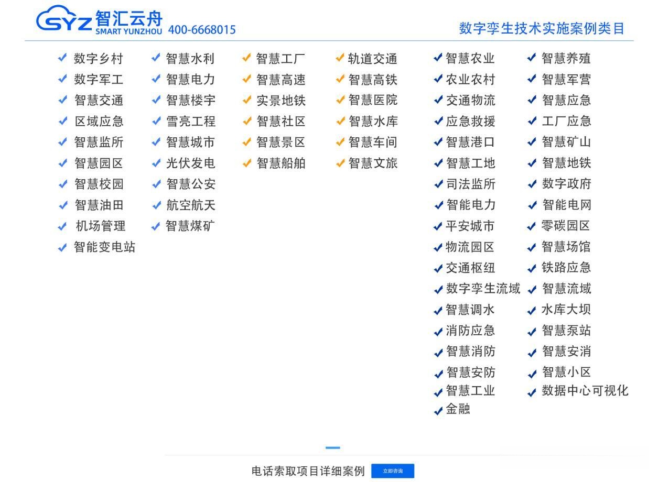Open the 智慧水利 category
Image resolution: width=658 pixels, height=482 pixels.
(x=191, y=59)
